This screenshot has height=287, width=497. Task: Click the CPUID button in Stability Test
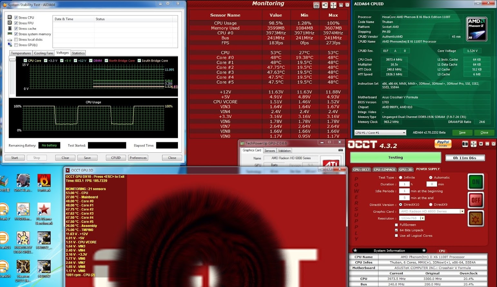[x=116, y=158]
